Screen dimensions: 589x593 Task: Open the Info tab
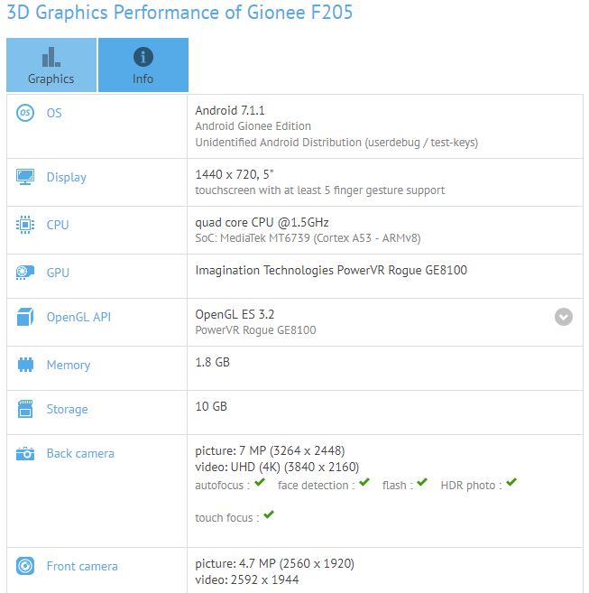[143, 65]
